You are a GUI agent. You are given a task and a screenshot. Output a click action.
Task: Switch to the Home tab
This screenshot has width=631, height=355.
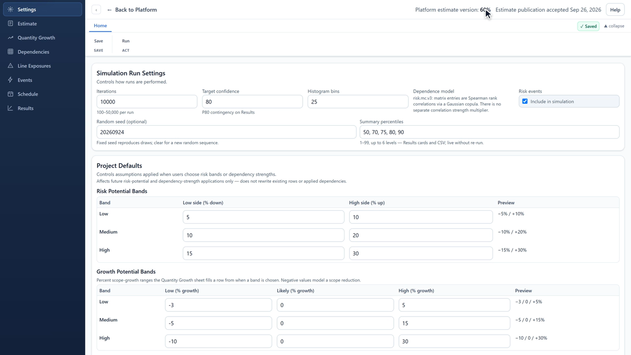pyautogui.click(x=100, y=26)
